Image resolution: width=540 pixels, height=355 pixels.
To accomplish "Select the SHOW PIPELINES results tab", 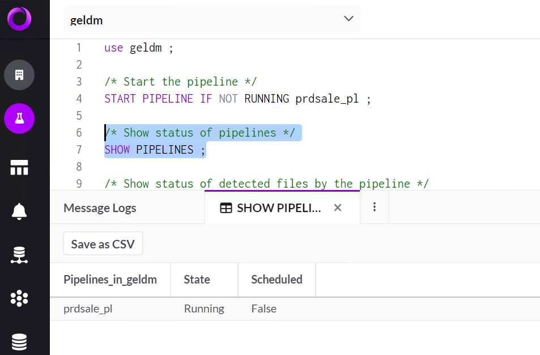I will coord(272,208).
